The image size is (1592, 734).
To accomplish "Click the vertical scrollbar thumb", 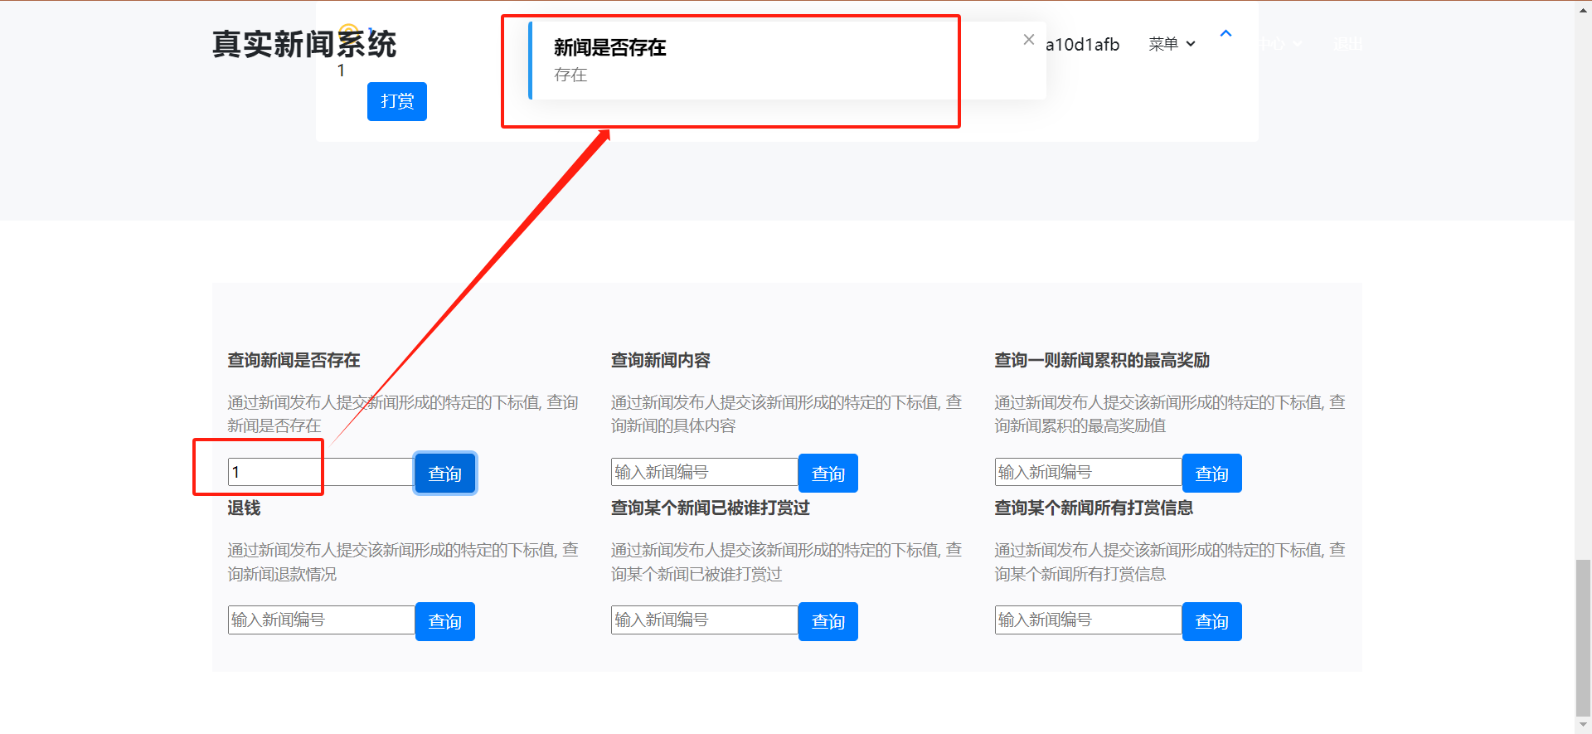I will (x=1584, y=637).
